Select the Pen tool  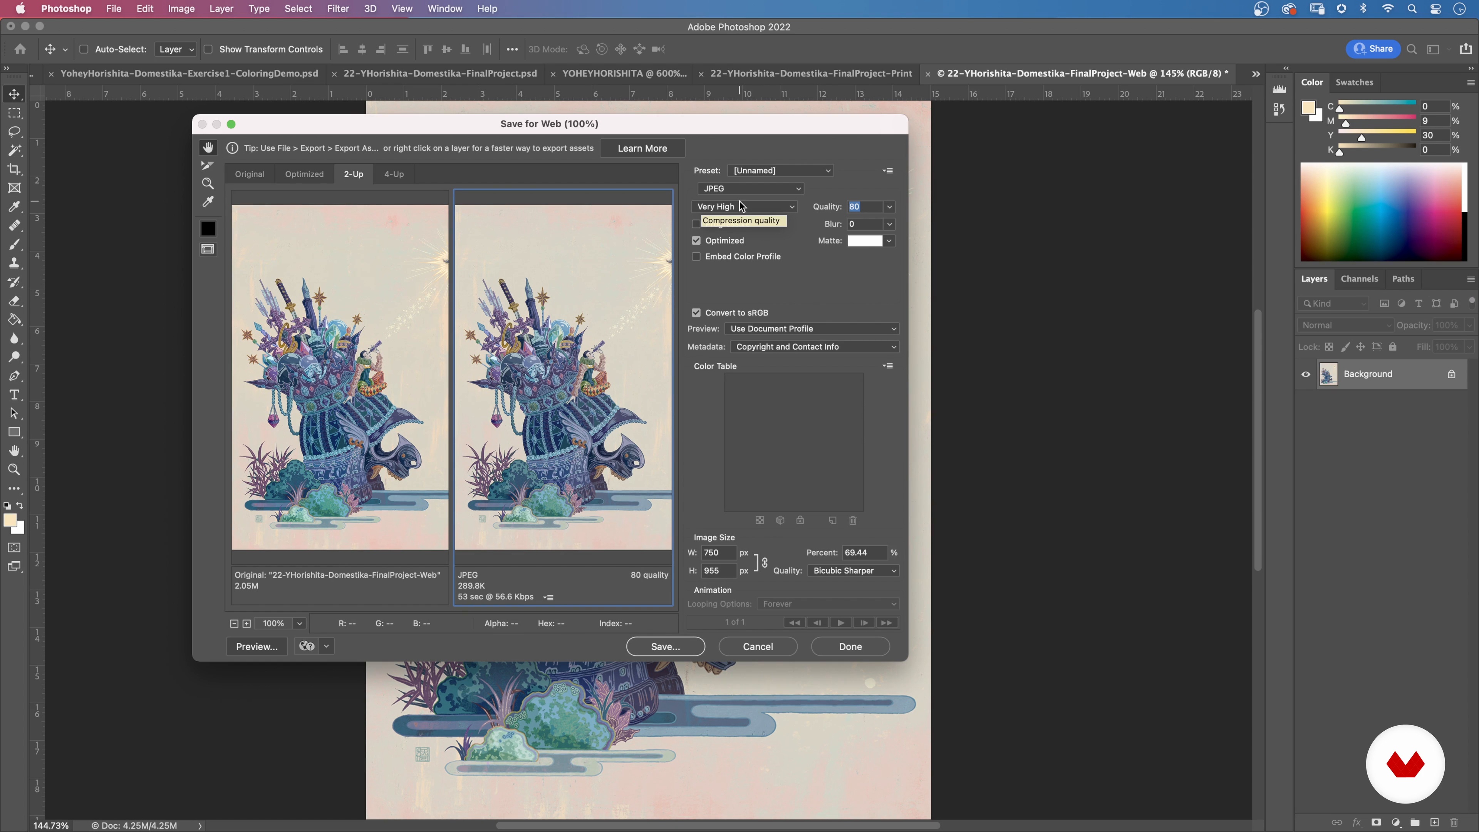point(14,376)
